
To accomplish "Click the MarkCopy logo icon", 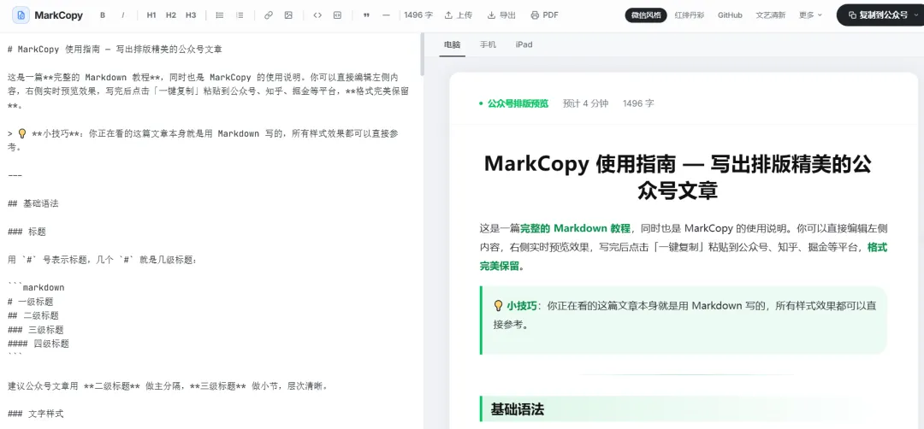I will [x=21, y=15].
